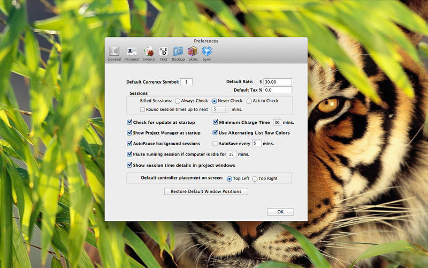
Task: Toggle Use Alternating List Row Colors
Action: pos(215,133)
